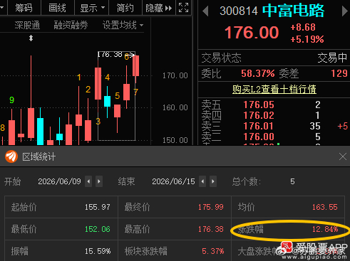The height and width of the screenshot is (261, 350).
Task: Click the 板块涨跌幅 value 5.37%
Action: coord(213,251)
